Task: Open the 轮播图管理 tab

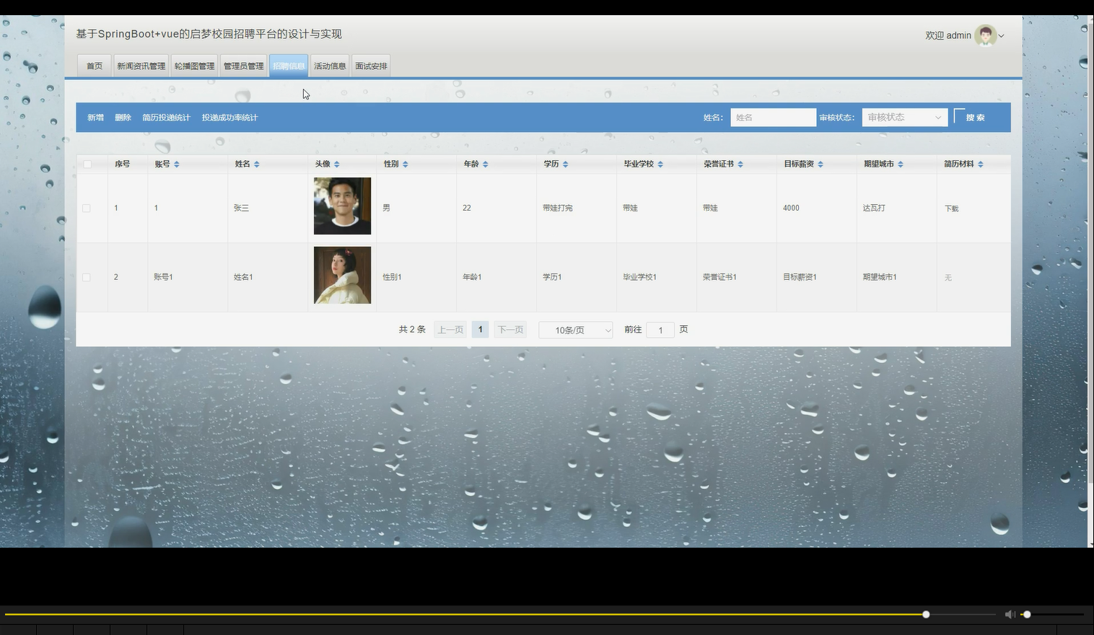Action: pos(194,66)
